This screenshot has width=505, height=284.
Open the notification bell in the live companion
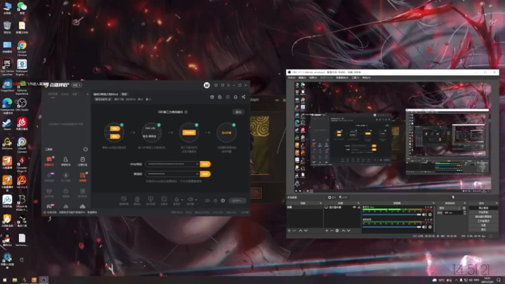pos(235,97)
